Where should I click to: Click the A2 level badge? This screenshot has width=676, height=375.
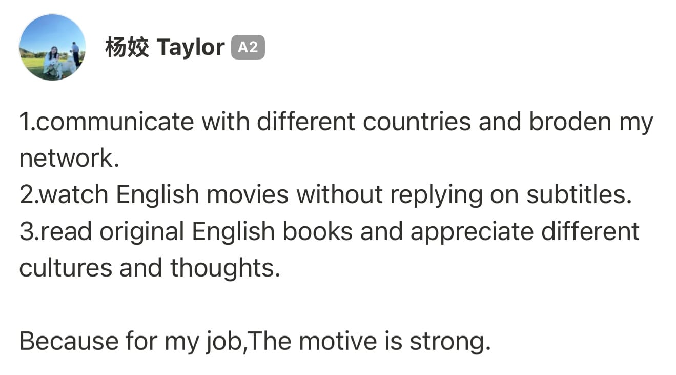click(248, 48)
